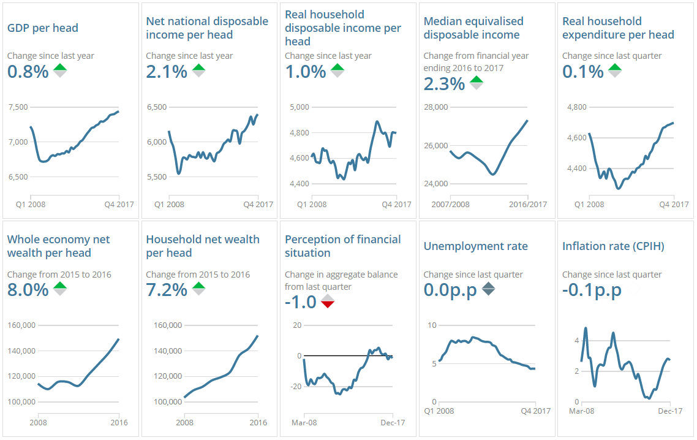Click the 2.3% median income value

[x=445, y=84]
